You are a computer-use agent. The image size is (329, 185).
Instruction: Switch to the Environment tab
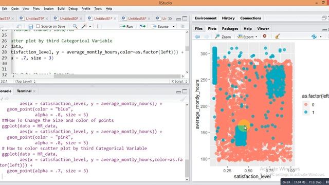coord(206,18)
